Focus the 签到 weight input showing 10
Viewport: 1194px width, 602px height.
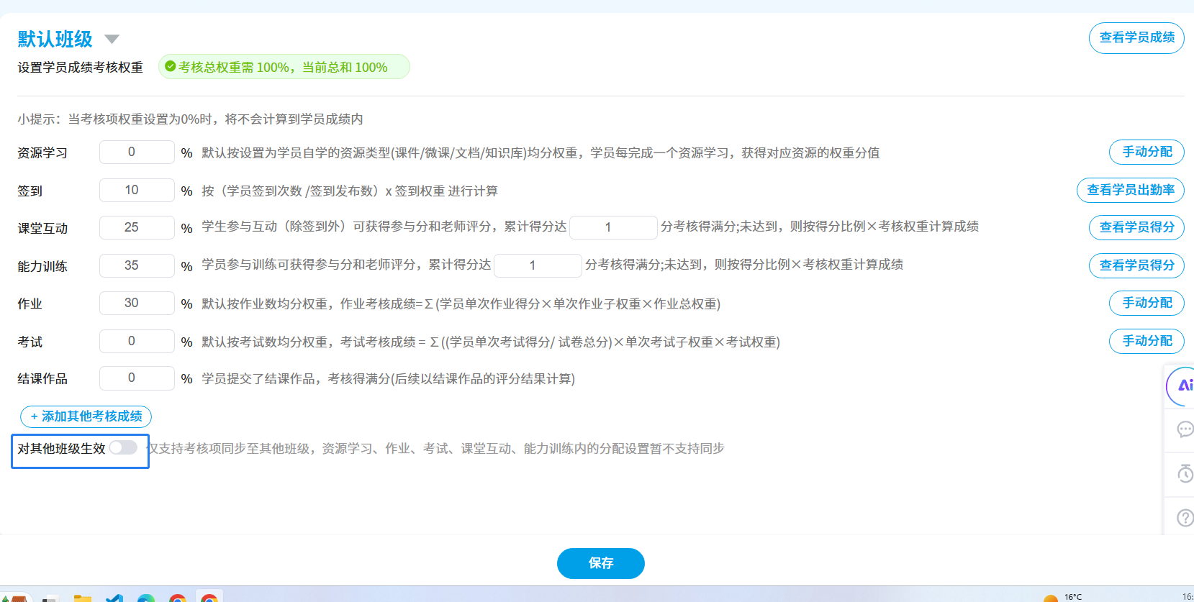tap(137, 191)
